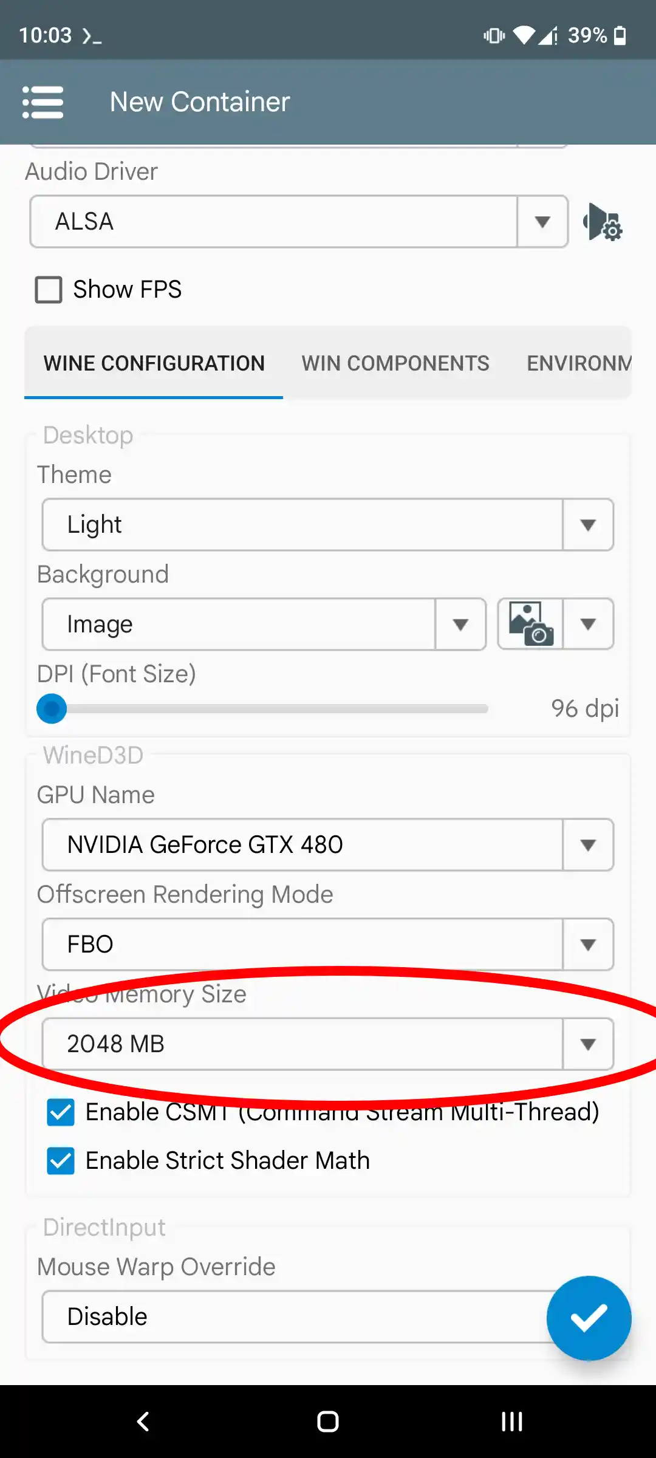
Task: Switch to the Win Components tab
Action: tap(395, 363)
